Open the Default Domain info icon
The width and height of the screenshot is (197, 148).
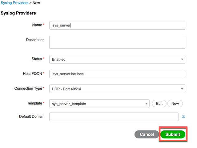(x=183, y=117)
